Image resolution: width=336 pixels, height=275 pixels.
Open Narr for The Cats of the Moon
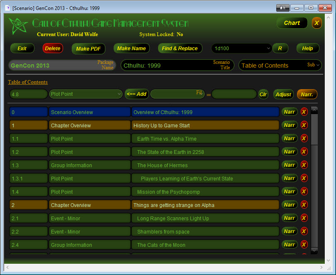pyautogui.click(x=290, y=245)
